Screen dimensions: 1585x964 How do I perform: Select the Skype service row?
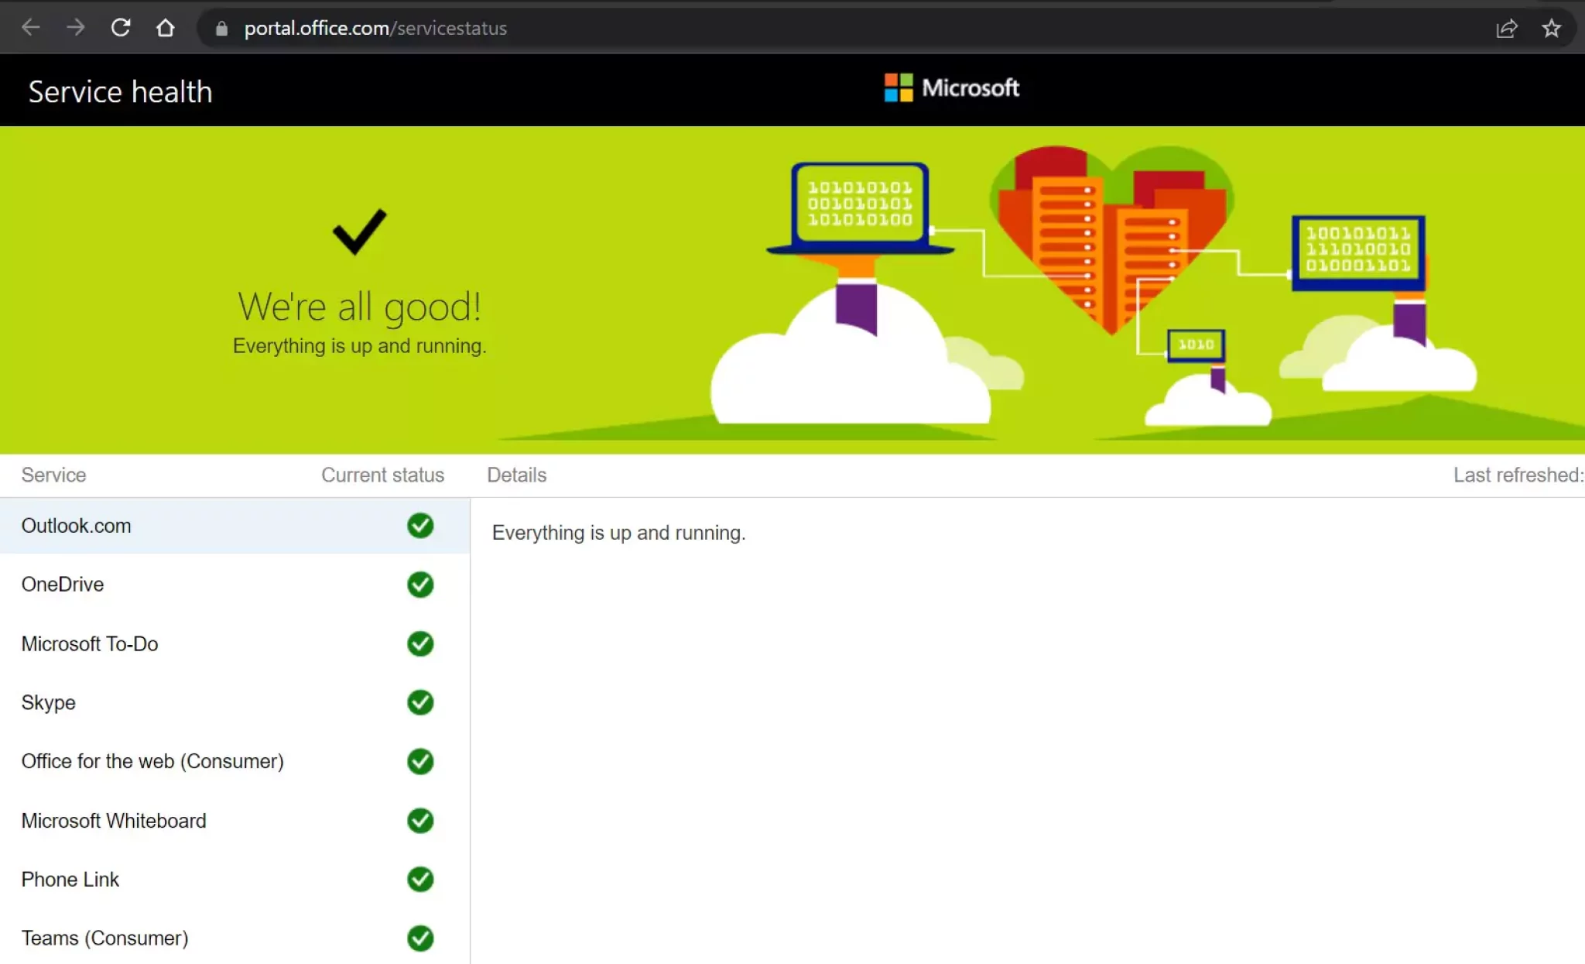(x=234, y=702)
